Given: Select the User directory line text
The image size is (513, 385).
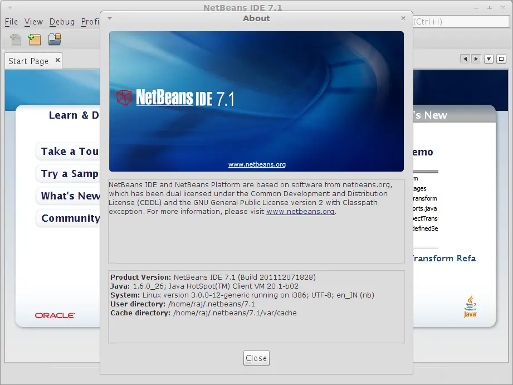Looking at the screenshot, I should tap(183, 304).
